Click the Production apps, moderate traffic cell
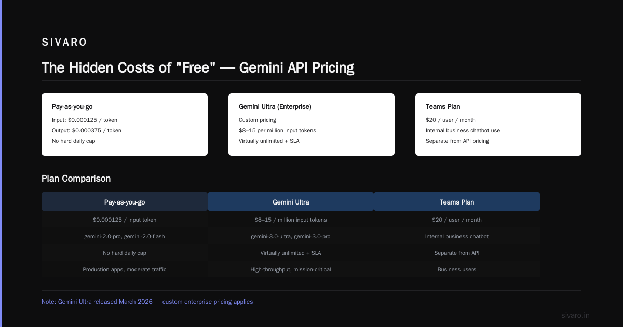This screenshot has height=327, width=623. (125, 269)
